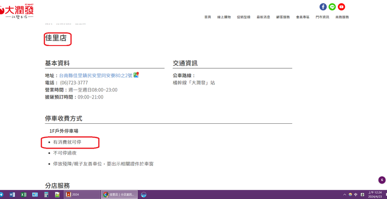Click the 基本資料 section heading

(57, 63)
